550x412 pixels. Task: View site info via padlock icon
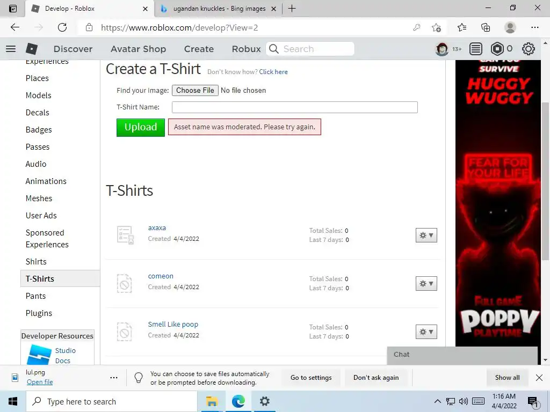pyautogui.click(x=90, y=27)
